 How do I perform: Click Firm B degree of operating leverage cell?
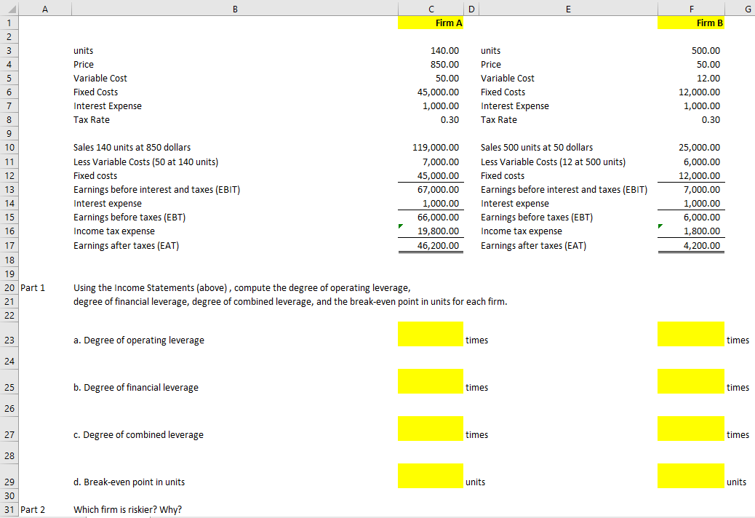click(691, 334)
